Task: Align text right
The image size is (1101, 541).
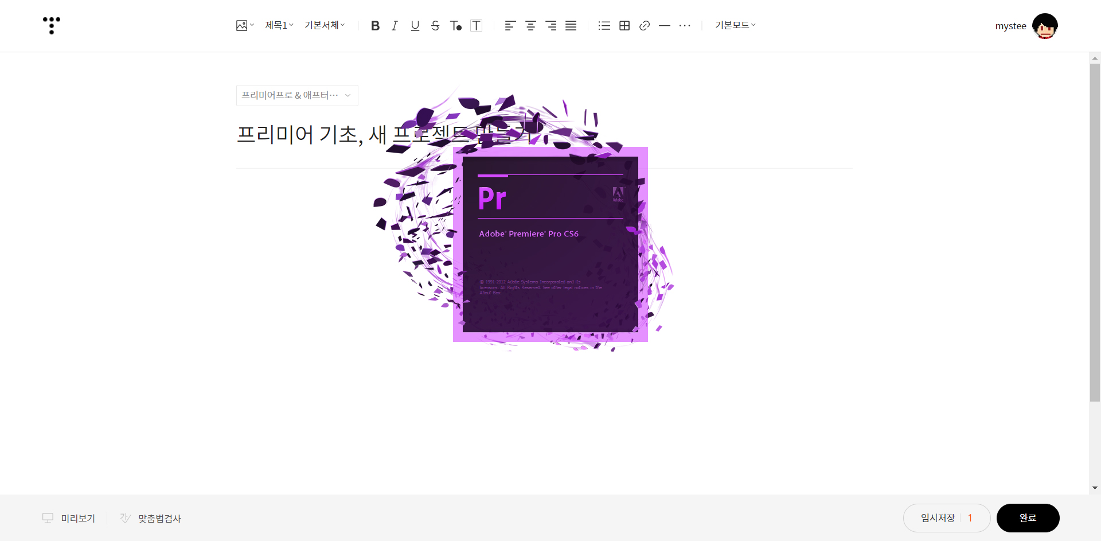Action: tap(551, 26)
